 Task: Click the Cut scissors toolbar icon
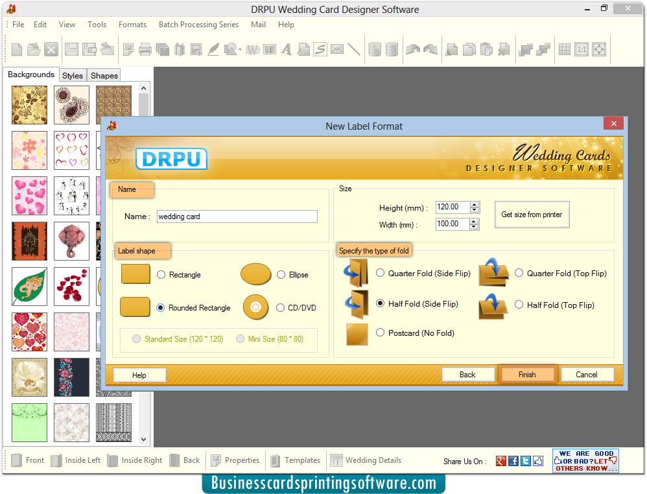click(452, 50)
